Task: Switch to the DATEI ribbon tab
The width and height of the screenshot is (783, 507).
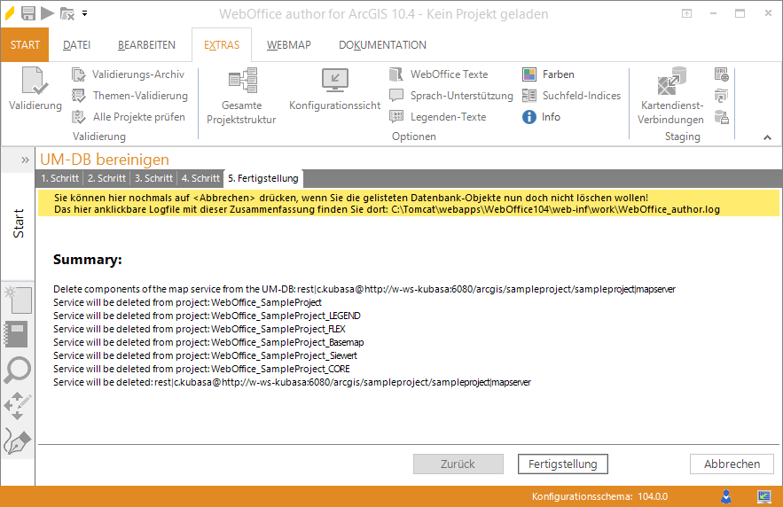Action: point(76,45)
